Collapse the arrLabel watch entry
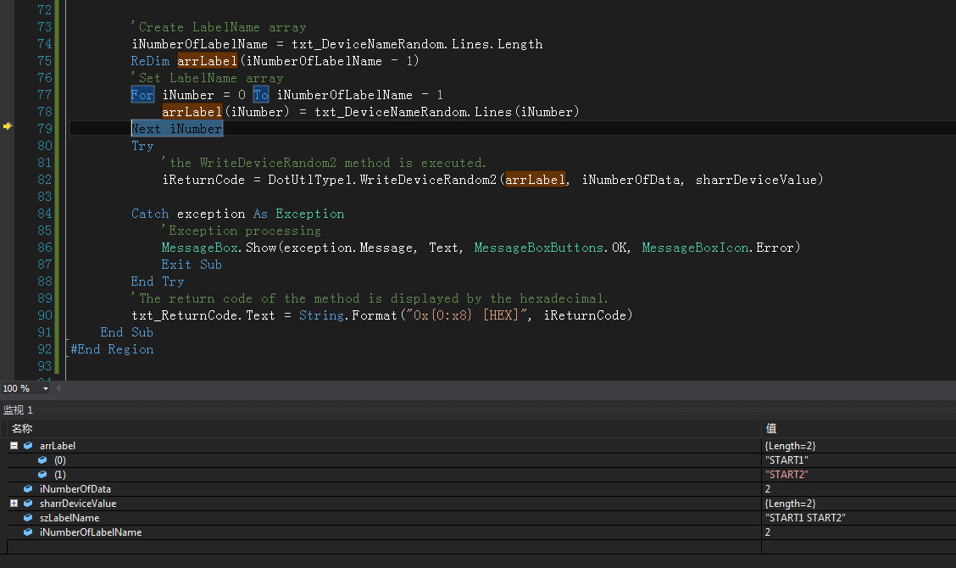The width and height of the screenshot is (956, 568). coord(14,446)
